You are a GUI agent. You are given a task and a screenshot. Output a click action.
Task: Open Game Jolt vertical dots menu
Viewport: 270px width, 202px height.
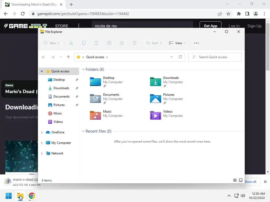pyautogui.click(x=79, y=26)
